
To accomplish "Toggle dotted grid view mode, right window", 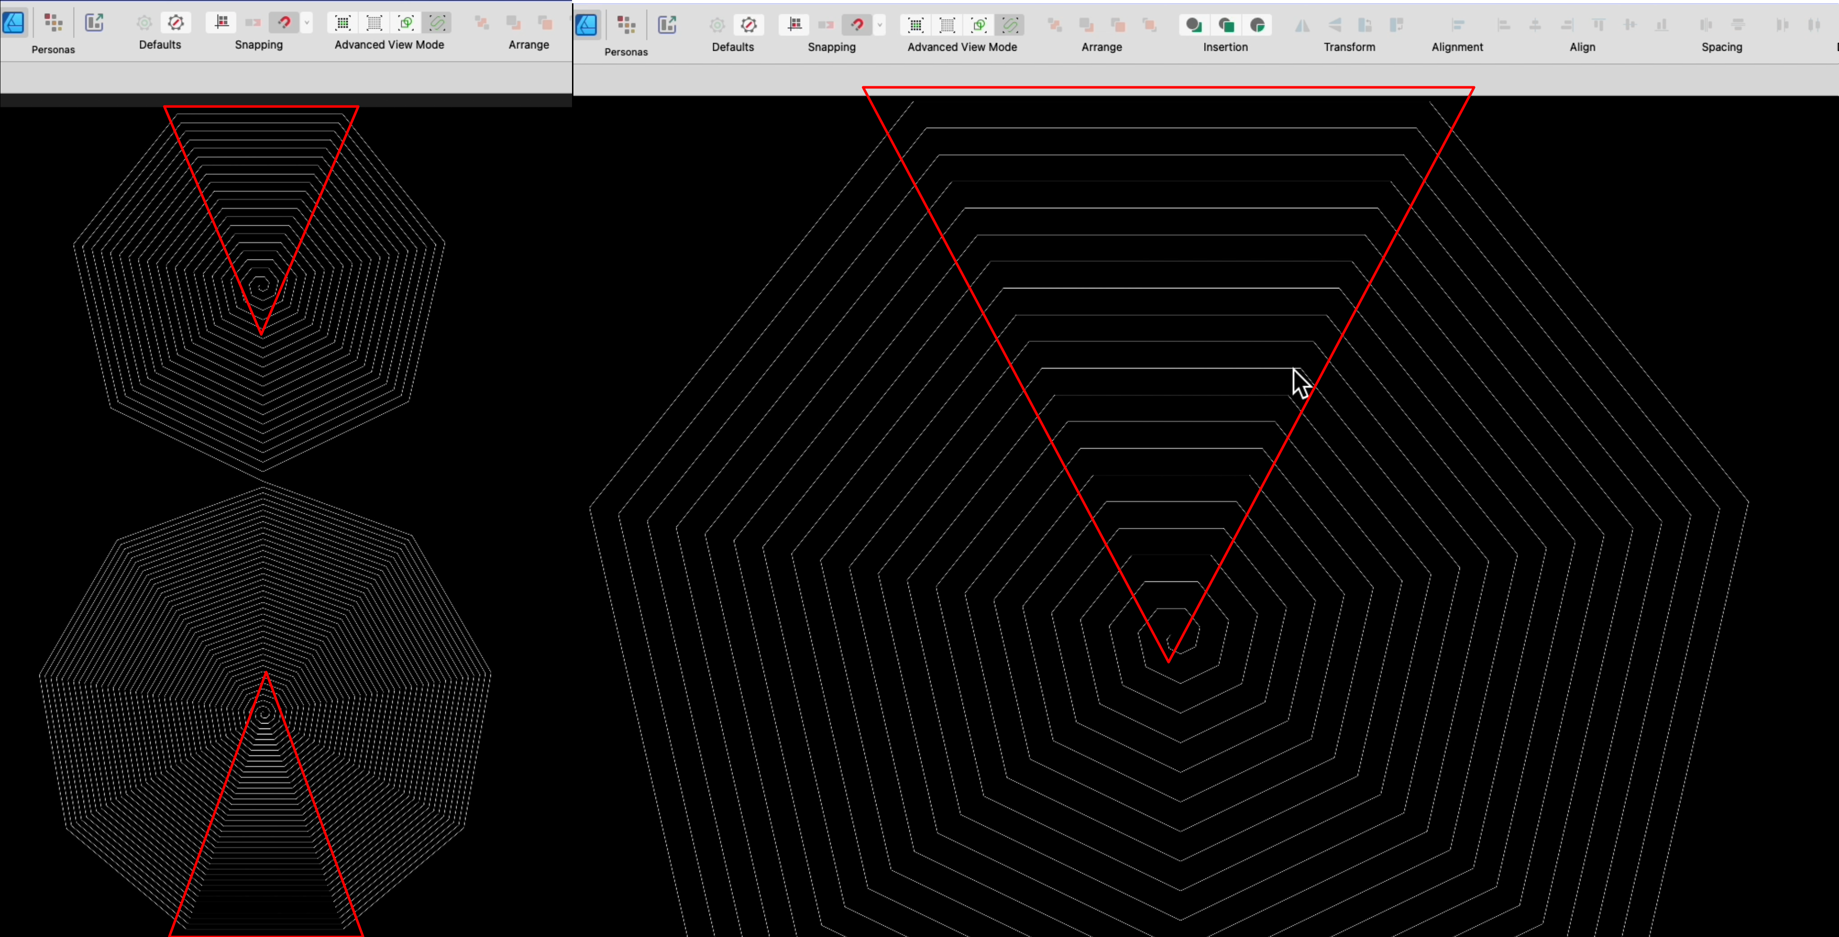I will pos(947,25).
